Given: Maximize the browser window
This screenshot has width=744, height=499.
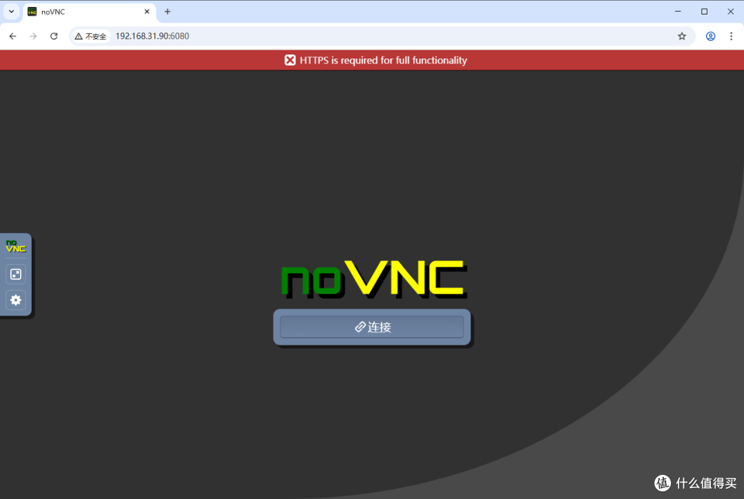Looking at the screenshot, I should click(704, 12).
